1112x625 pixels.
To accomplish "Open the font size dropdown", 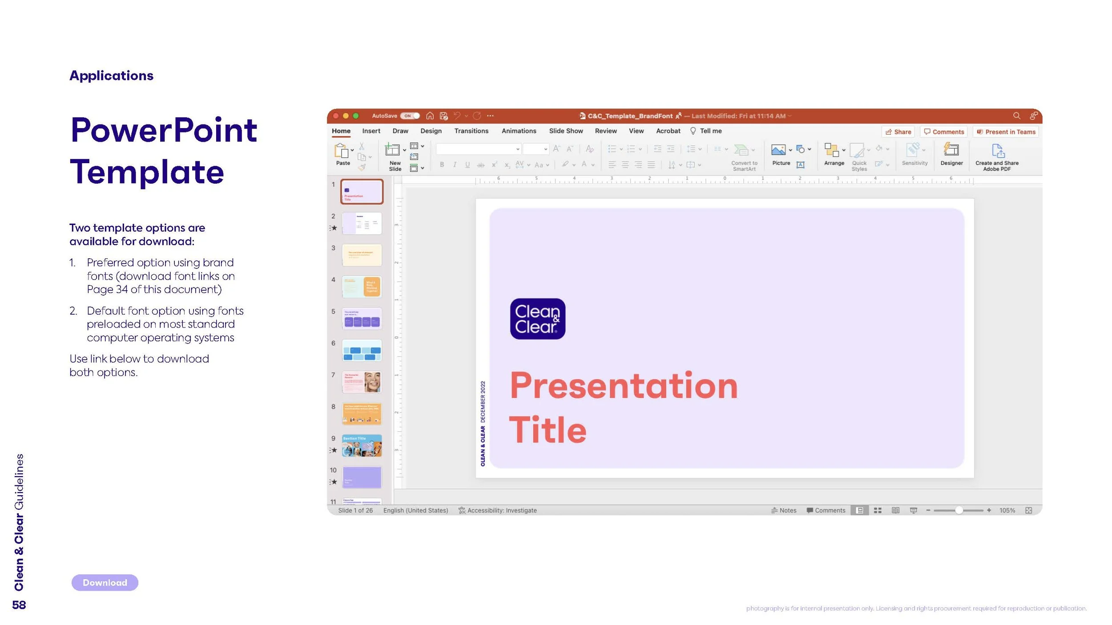I will (545, 149).
